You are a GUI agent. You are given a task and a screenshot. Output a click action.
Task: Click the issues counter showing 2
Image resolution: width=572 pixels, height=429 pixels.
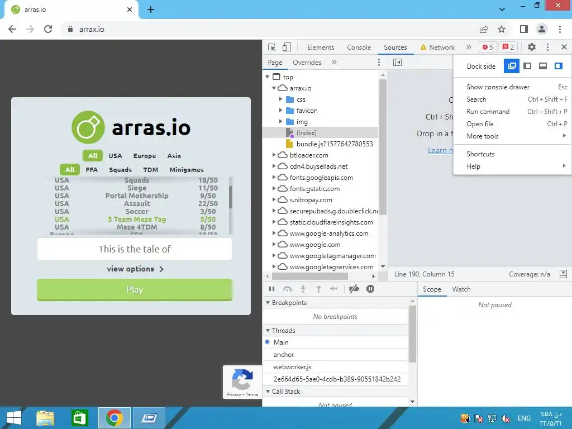pyautogui.click(x=508, y=47)
